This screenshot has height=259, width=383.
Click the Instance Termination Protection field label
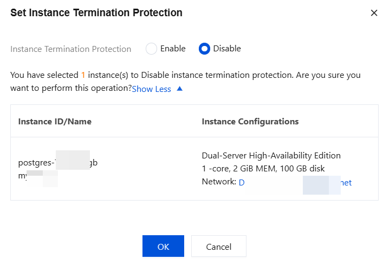click(71, 49)
